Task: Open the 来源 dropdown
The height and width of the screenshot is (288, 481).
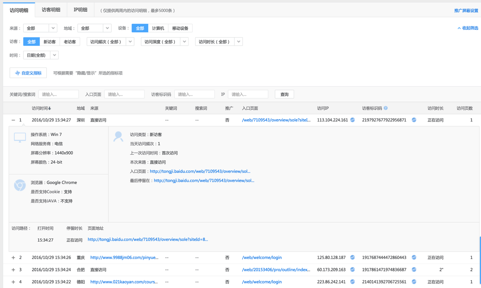Action: 40,28
